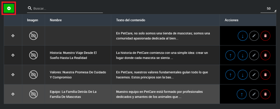Screen dimensions: 280x109
Task: Delete the Valores row
Action: (x=265, y=75)
